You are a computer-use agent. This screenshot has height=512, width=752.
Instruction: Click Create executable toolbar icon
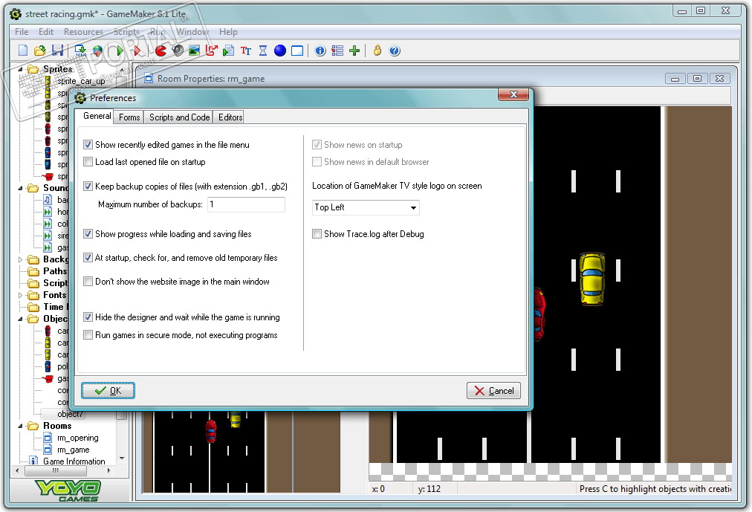tap(80, 51)
